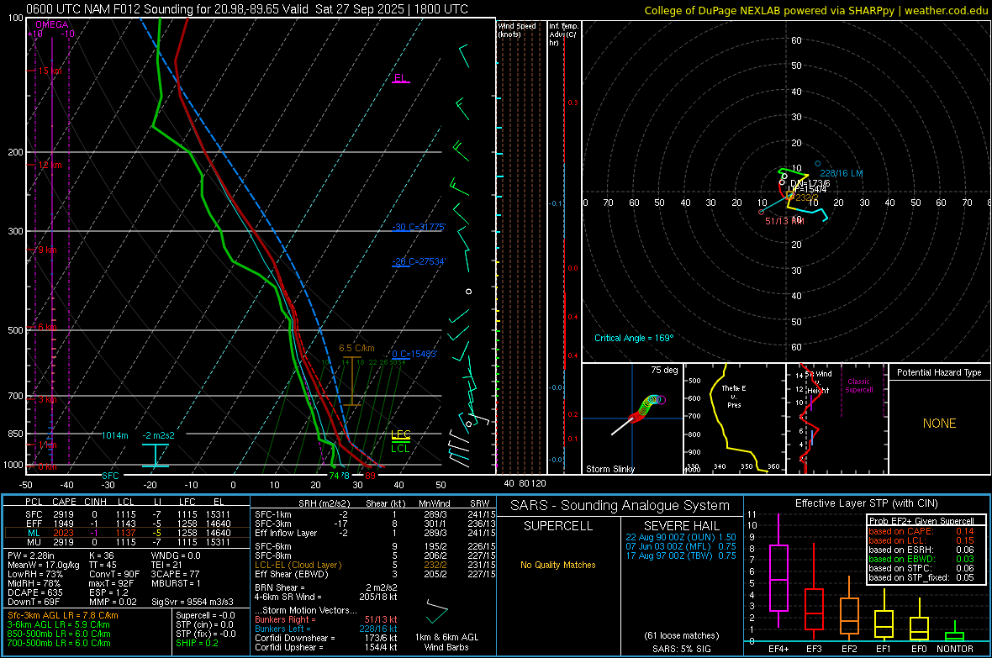Screen dimensions: 992x658
Task: Click the 1014m inflow height label
Action: pyautogui.click(x=114, y=435)
